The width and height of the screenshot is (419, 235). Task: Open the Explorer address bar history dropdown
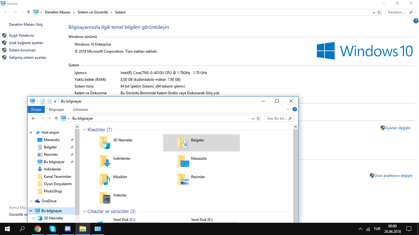[x=253, y=118]
